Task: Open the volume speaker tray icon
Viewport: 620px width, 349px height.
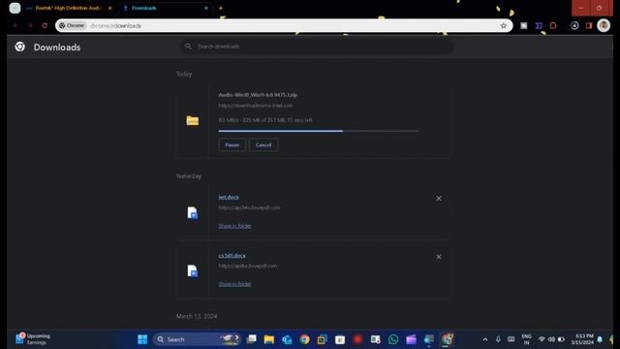Action: pos(551,339)
